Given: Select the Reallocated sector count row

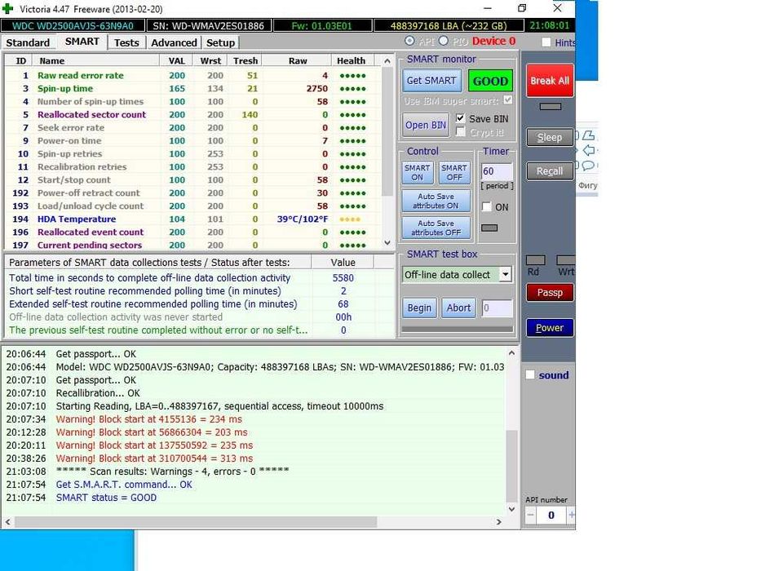Looking at the screenshot, I should tap(193, 114).
